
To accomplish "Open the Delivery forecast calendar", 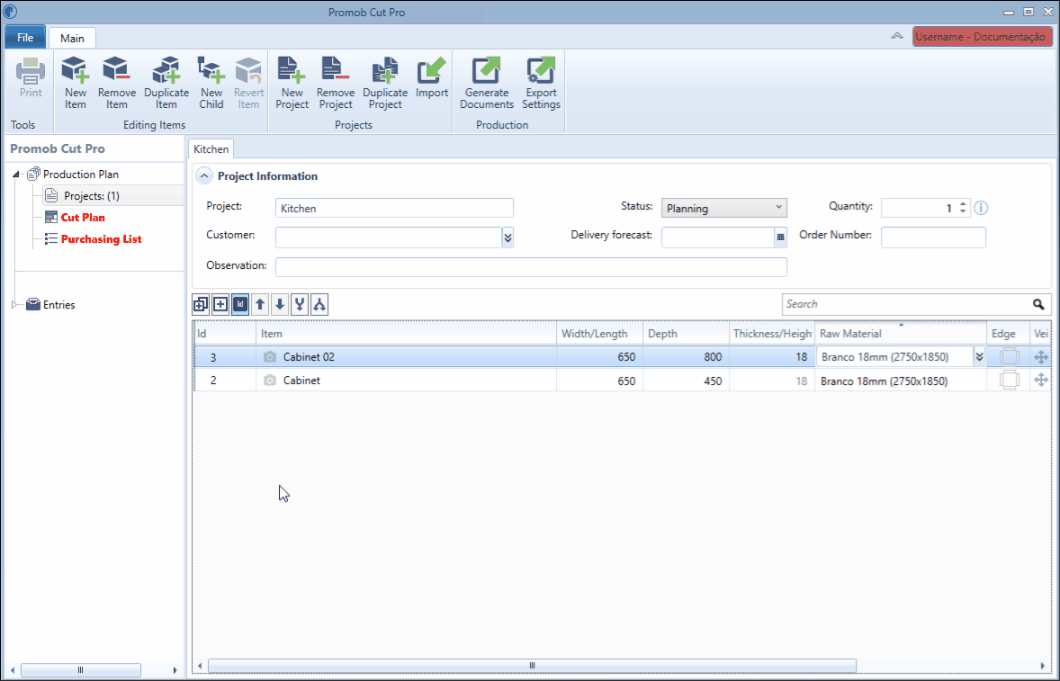I will pos(781,237).
